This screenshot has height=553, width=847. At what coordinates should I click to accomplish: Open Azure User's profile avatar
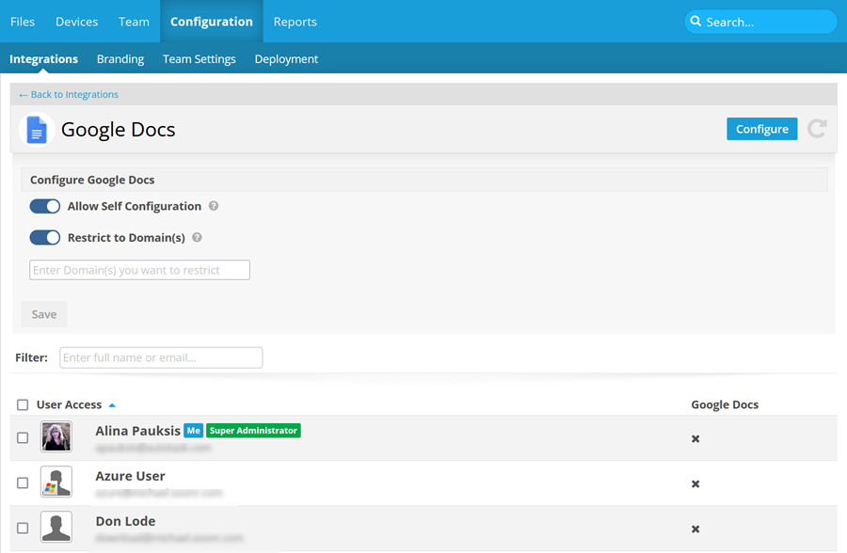[x=56, y=482]
